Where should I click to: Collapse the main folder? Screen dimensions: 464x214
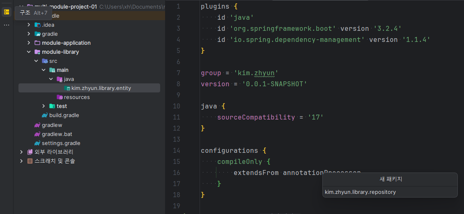pos(44,70)
